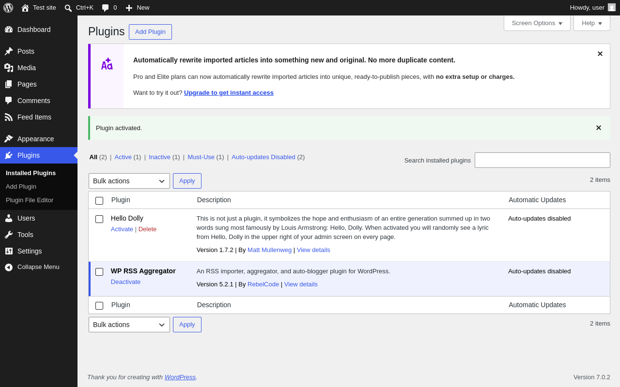
Task: Open the WordPress footer link
Action: [x=180, y=377]
